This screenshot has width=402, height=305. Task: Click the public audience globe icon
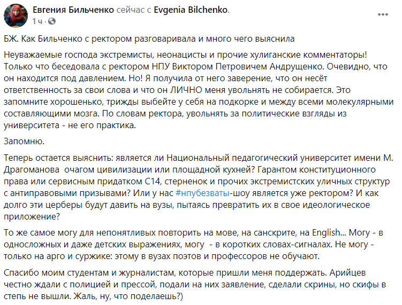point(51,21)
